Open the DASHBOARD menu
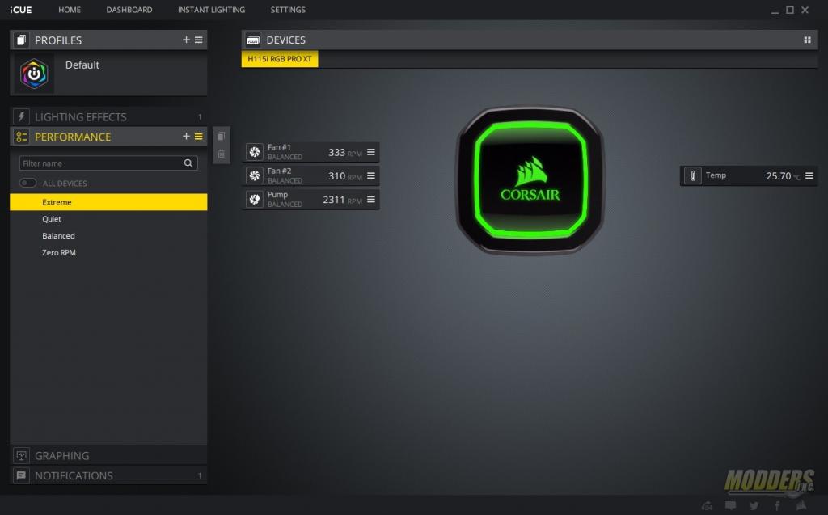 pos(129,10)
